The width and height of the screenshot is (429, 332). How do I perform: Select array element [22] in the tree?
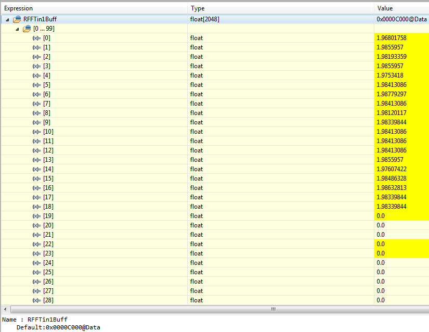point(48,244)
